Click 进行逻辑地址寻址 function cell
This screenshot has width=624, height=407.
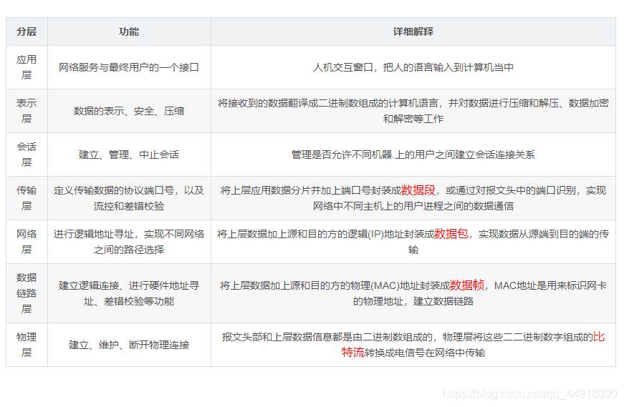(129, 242)
